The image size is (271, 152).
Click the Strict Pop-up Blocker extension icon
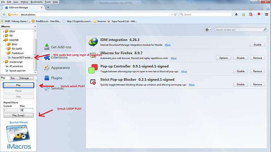(93, 82)
